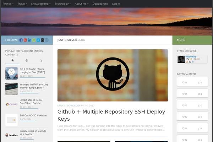The height and width of the screenshot is (142, 213).
Task: Show comments via speech bubbles tab
Action: tap(41, 60)
